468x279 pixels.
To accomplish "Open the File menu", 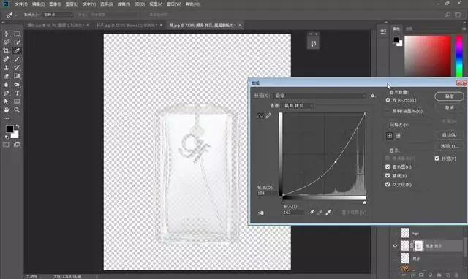I will point(21,4).
